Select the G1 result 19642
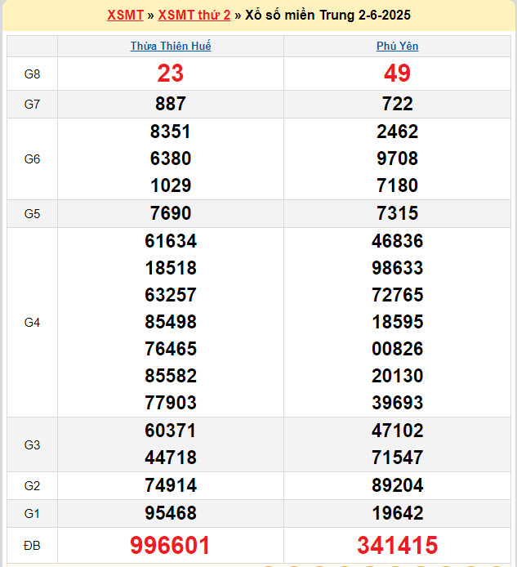 (x=398, y=513)
